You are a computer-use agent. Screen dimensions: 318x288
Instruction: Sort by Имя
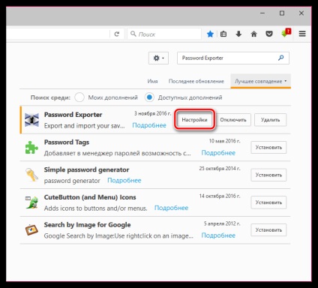[x=152, y=81]
